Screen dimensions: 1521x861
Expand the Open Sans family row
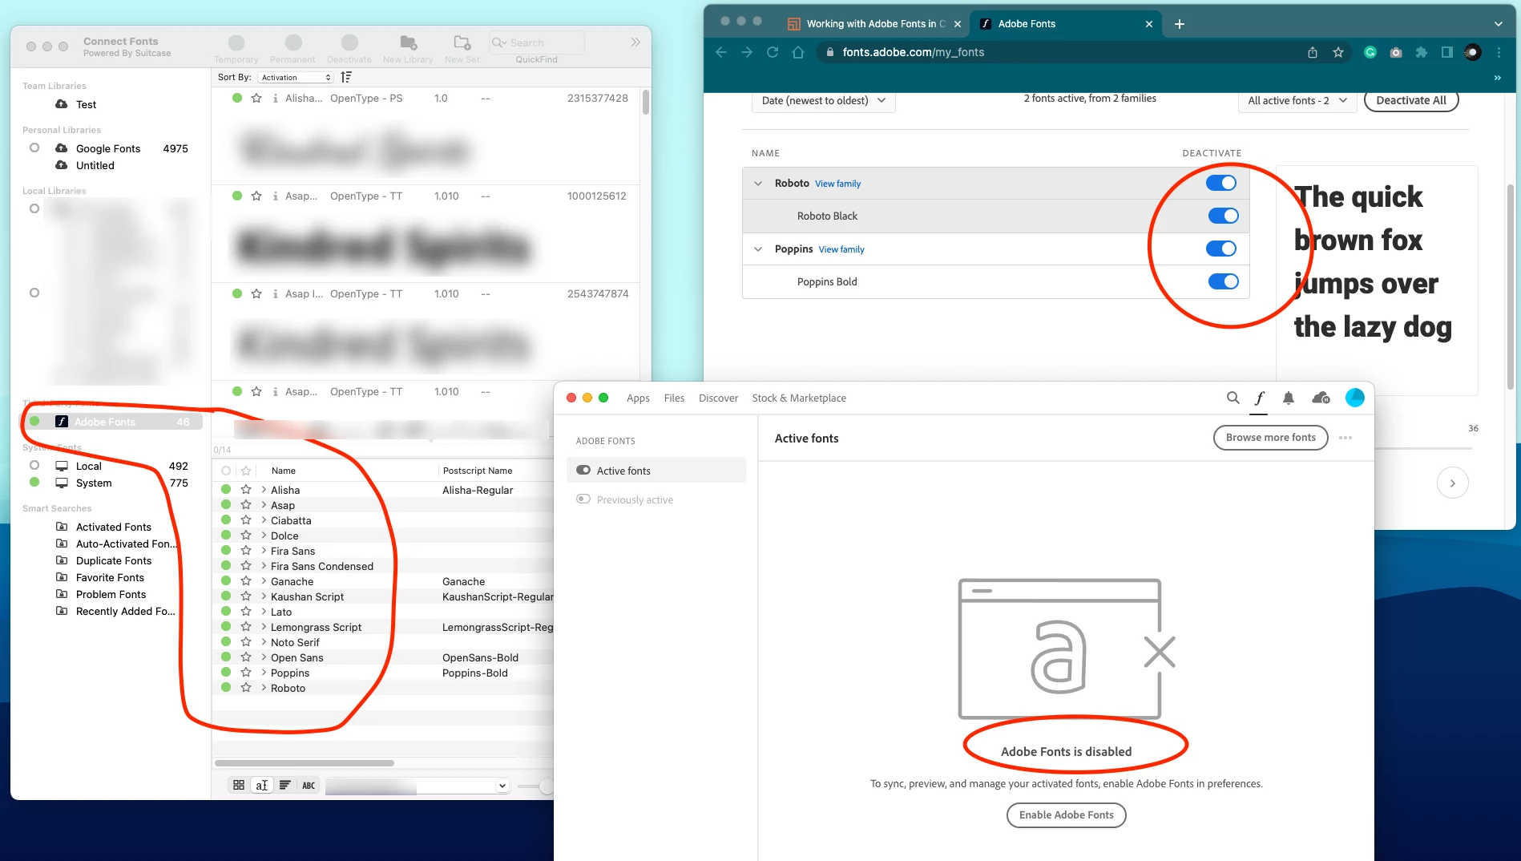(x=264, y=657)
